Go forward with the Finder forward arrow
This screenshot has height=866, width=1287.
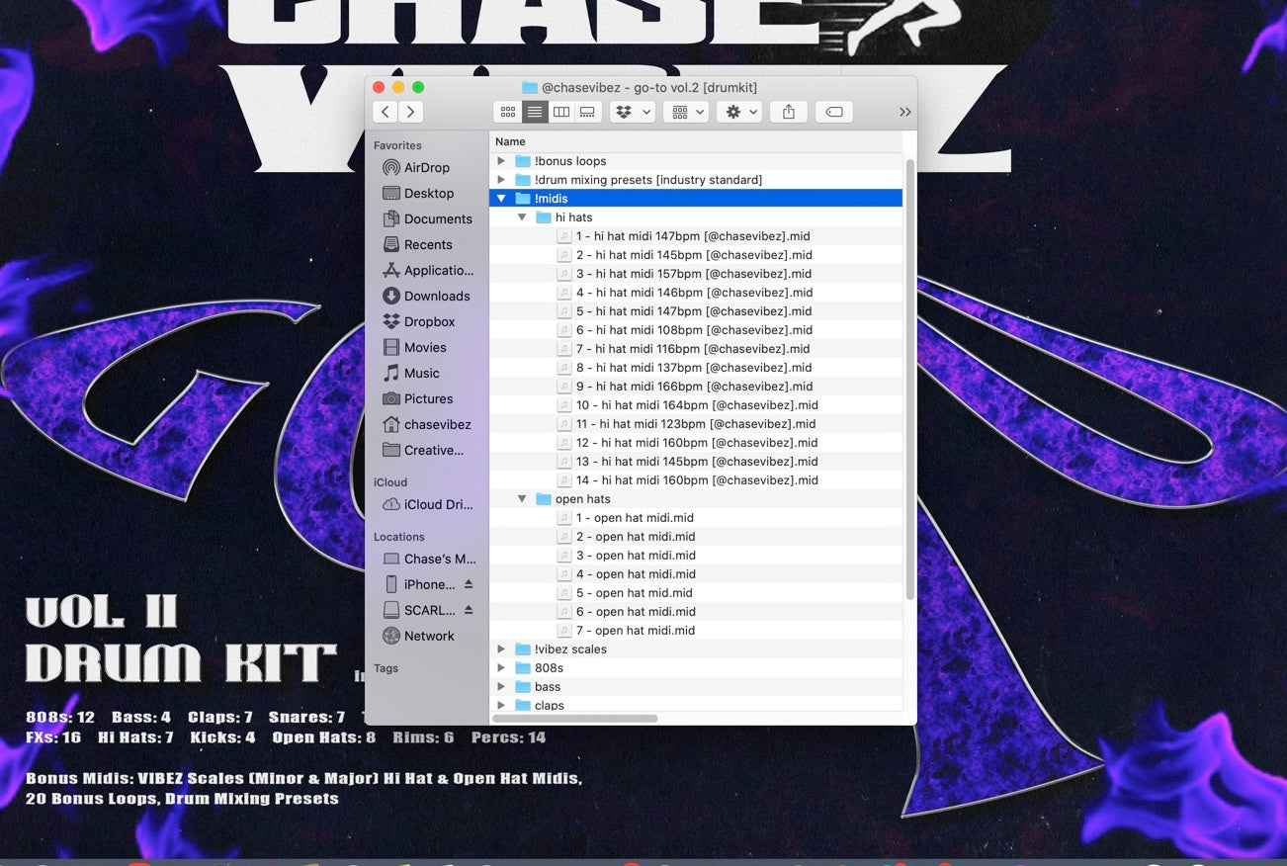coord(411,112)
